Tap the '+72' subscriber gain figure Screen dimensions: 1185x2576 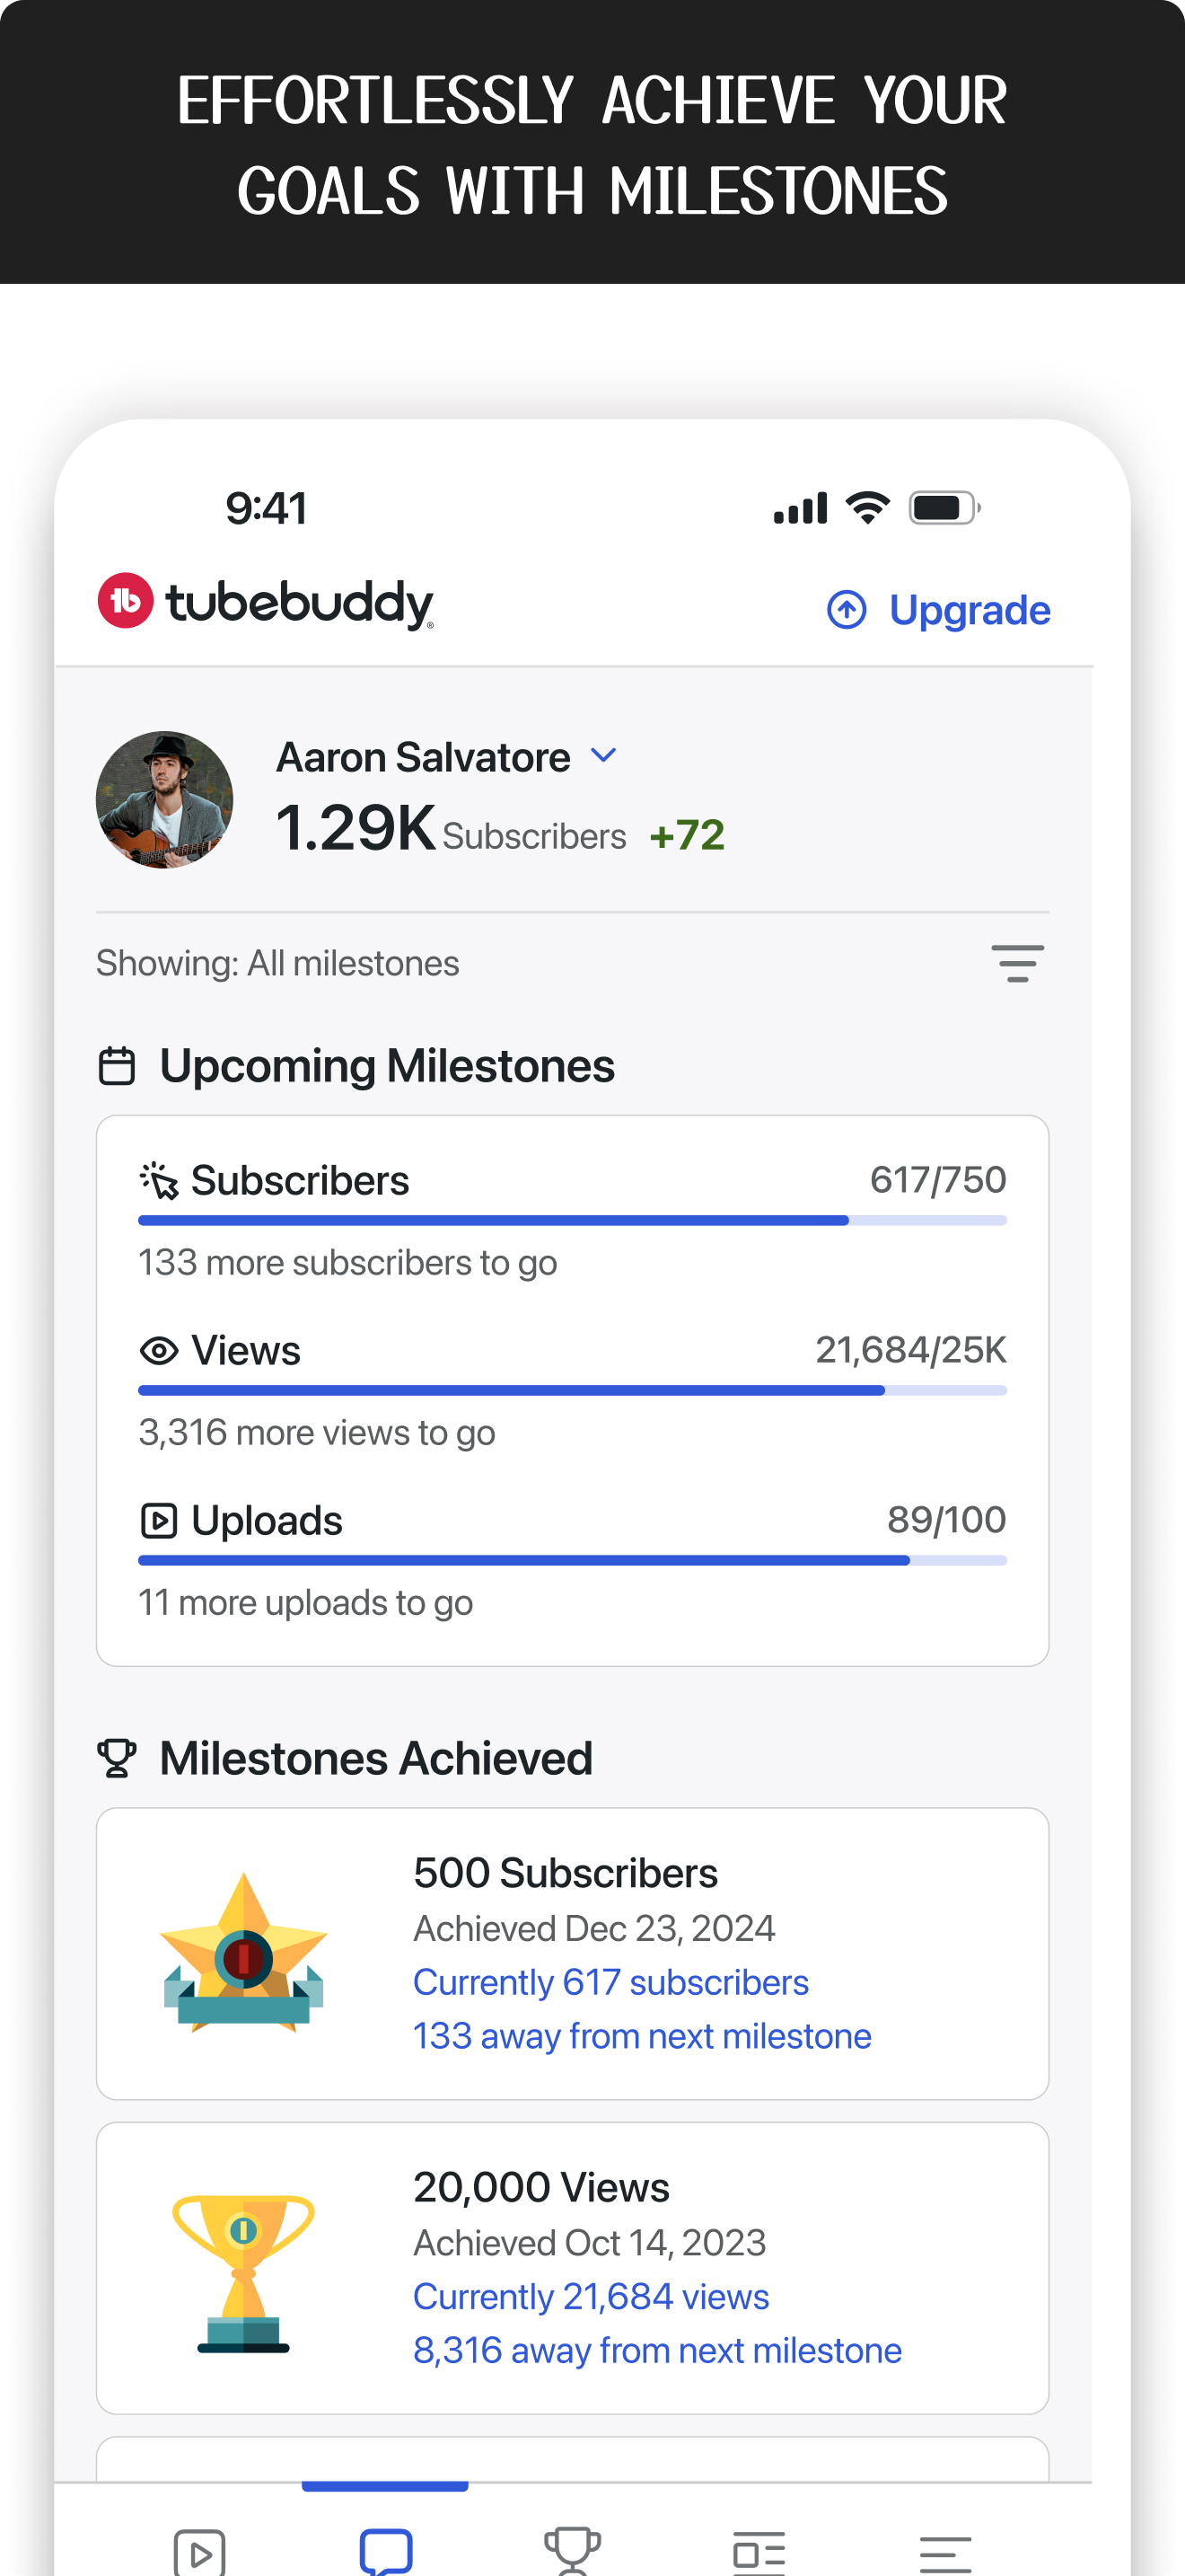688,835
